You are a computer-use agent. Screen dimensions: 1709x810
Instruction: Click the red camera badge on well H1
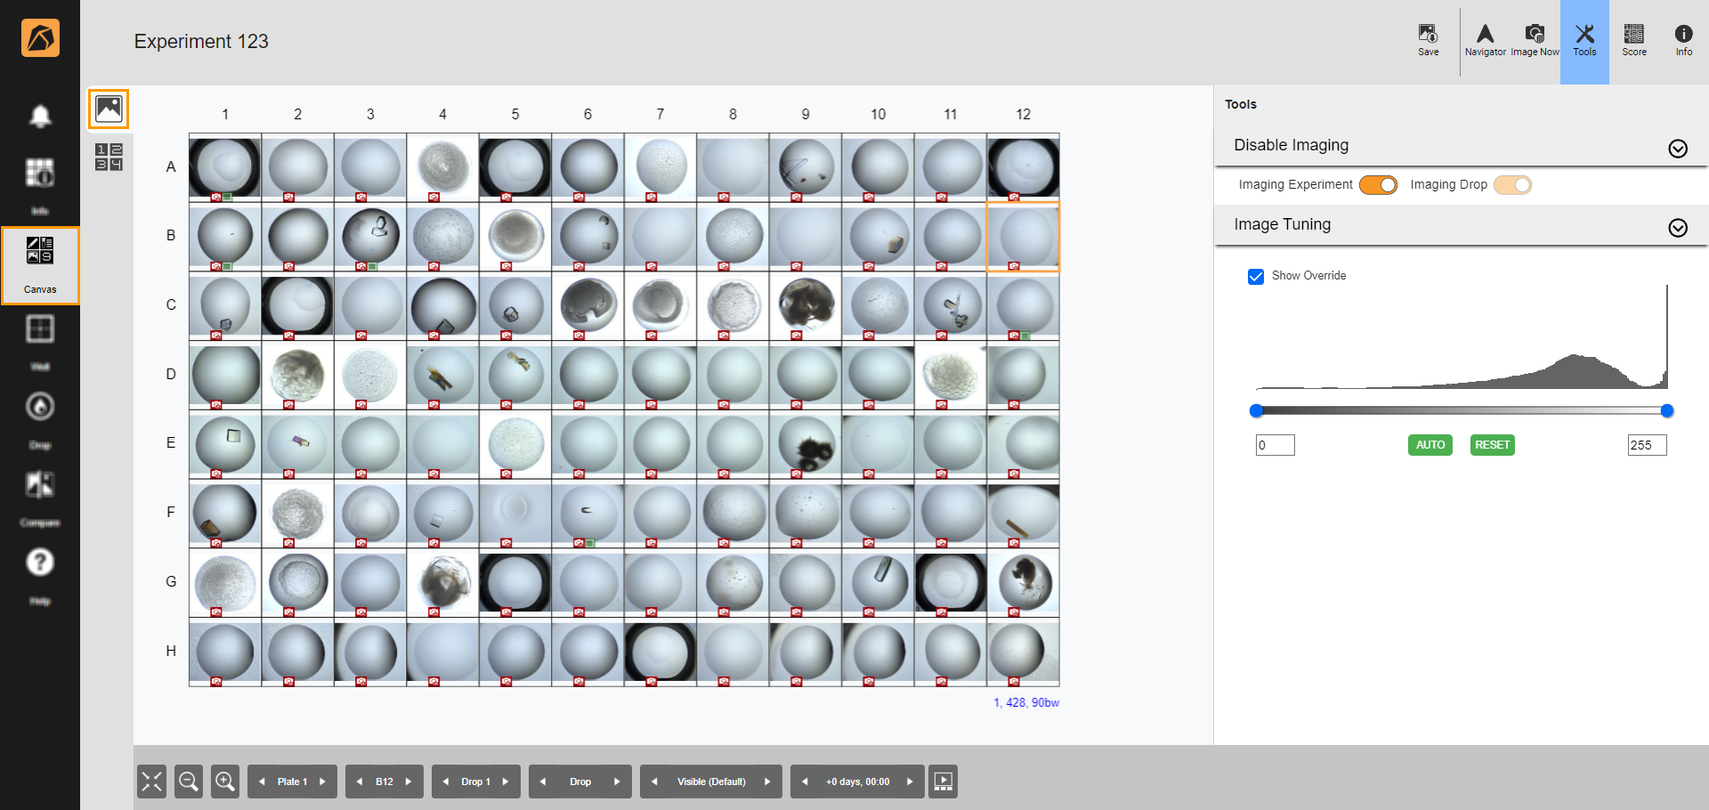pyautogui.click(x=216, y=682)
